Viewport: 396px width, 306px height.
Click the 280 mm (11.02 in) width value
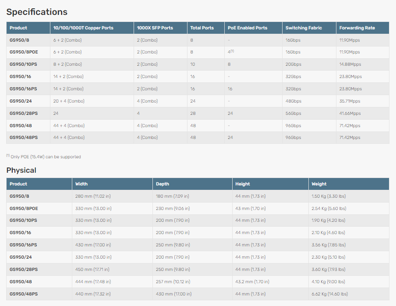pyautogui.click(x=93, y=196)
